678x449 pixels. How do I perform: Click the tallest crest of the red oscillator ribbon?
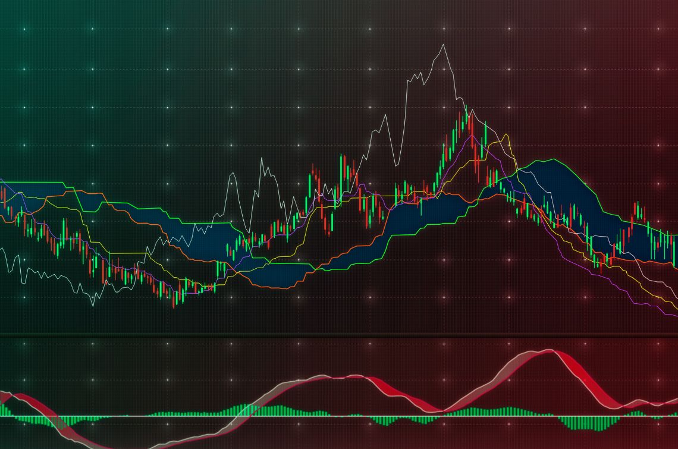click(x=546, y=353)
